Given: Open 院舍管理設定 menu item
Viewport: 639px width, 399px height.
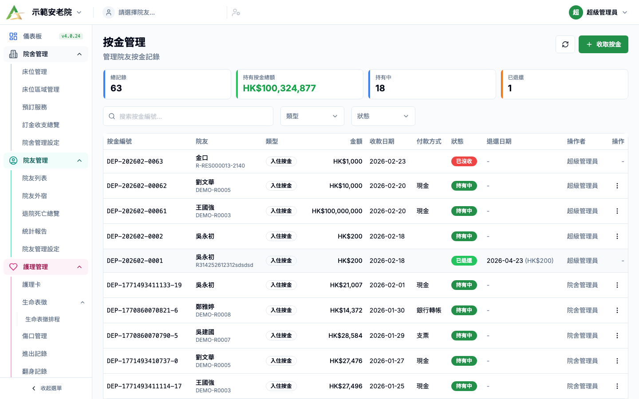Looking at the screenshot, I should pos(41,143).
